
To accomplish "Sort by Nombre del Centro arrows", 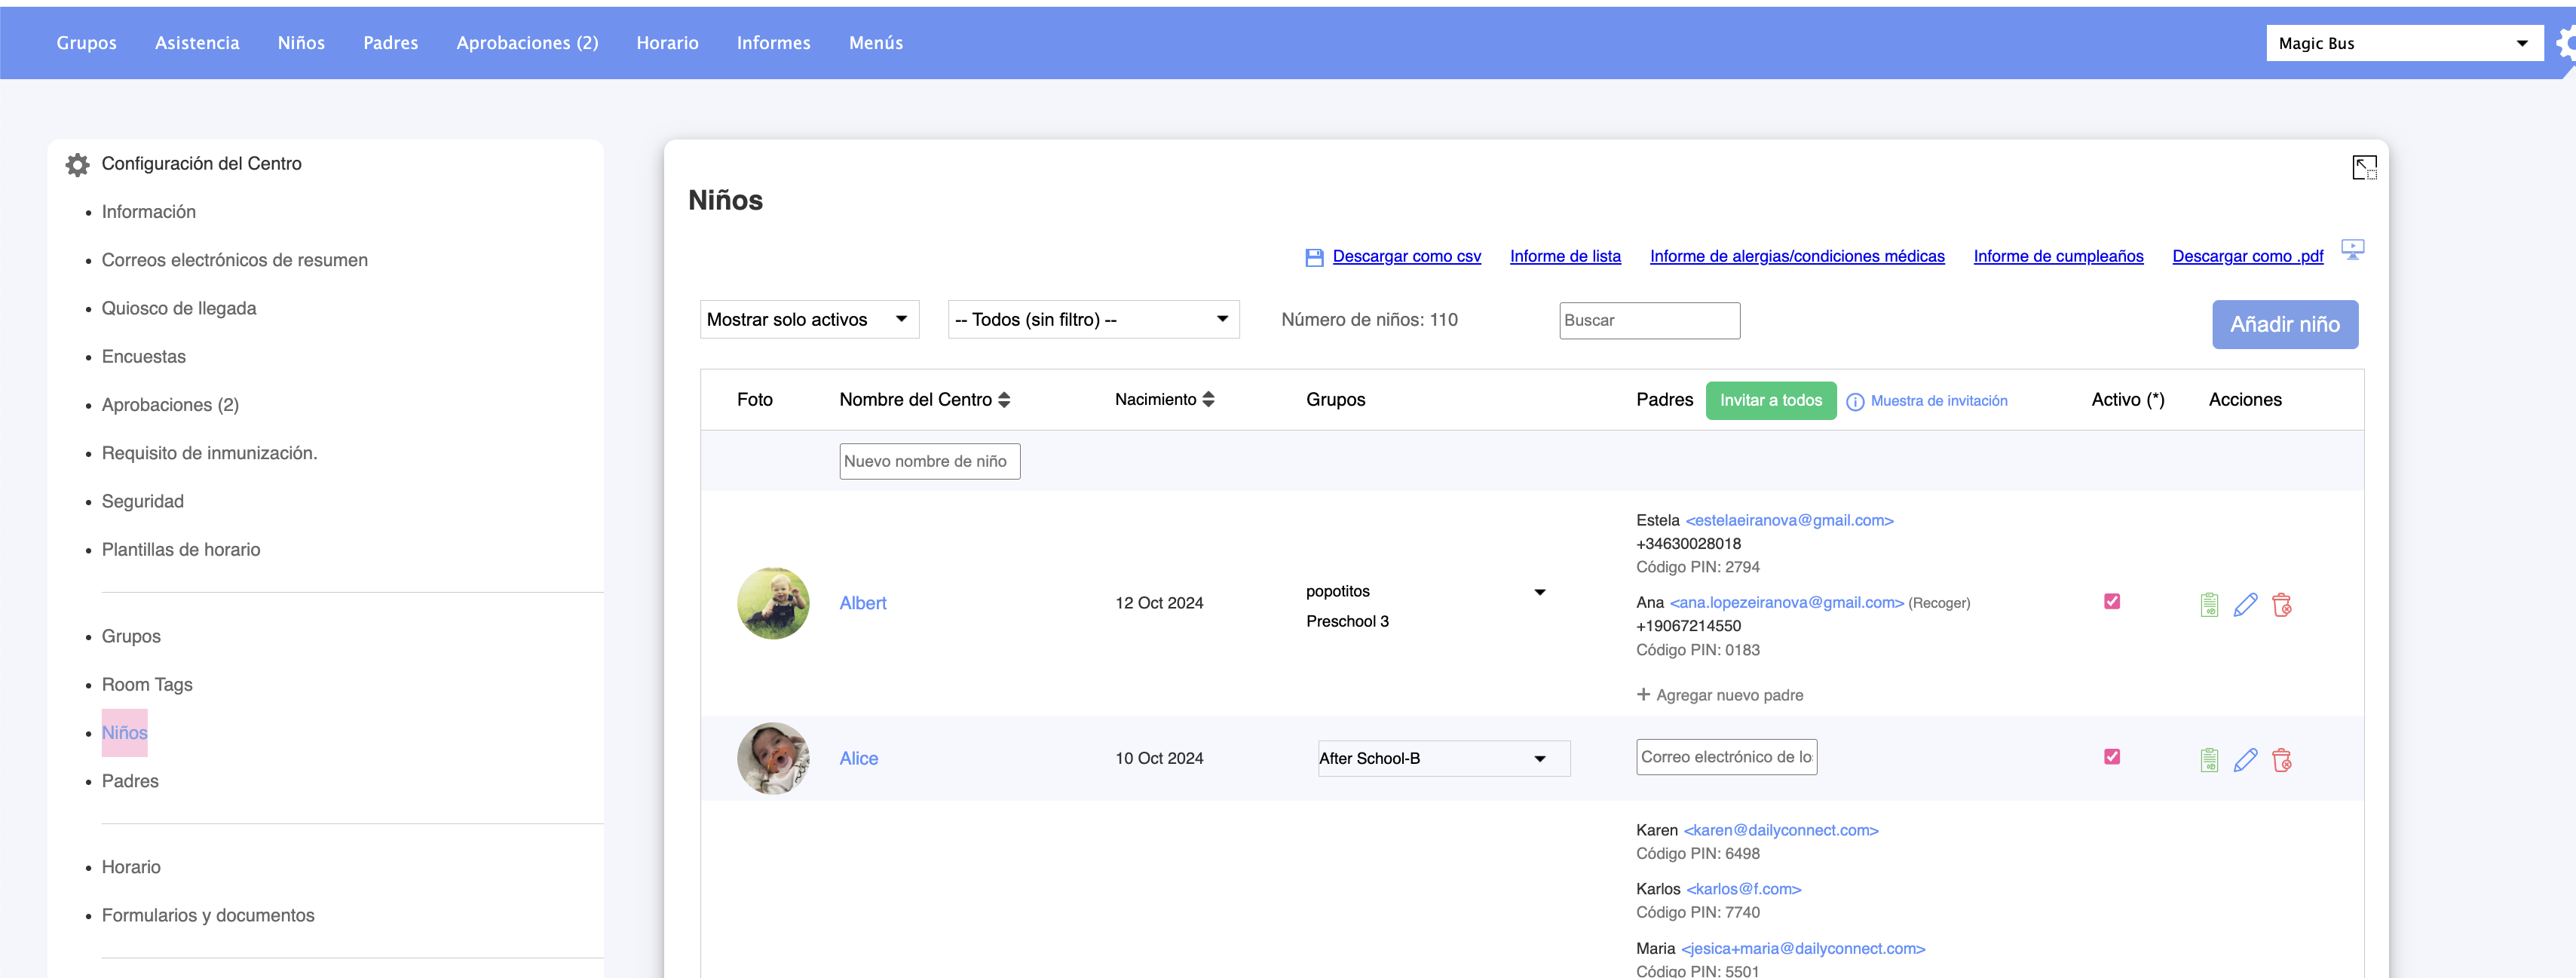I will tap(1004, 400).
